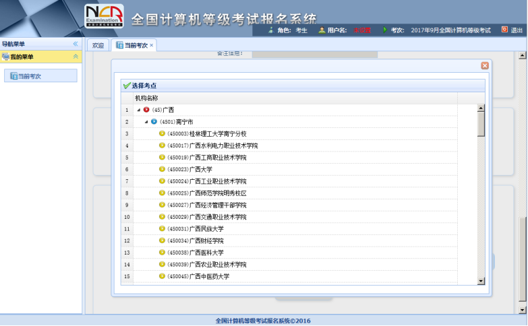Screen dimensions: 528x326
Task: Collapse the (45)广西 tree node
Action: tap(139, 110)
